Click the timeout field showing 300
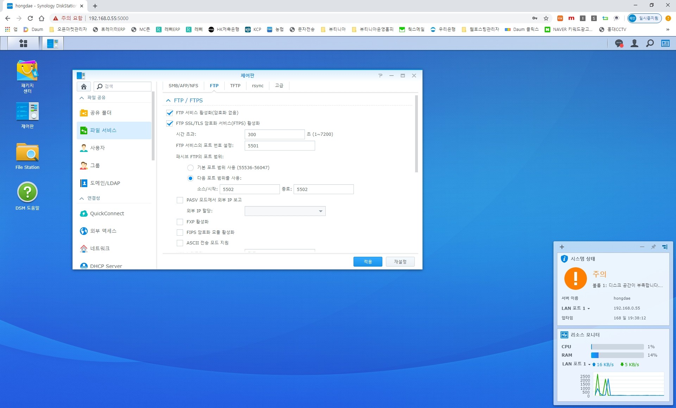Screen dimensions: 676x408 (275, 134)
